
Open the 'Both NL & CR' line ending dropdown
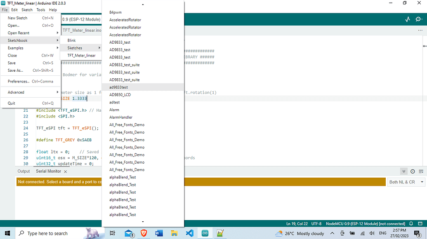pyautogui.click(x=406, y=182)
